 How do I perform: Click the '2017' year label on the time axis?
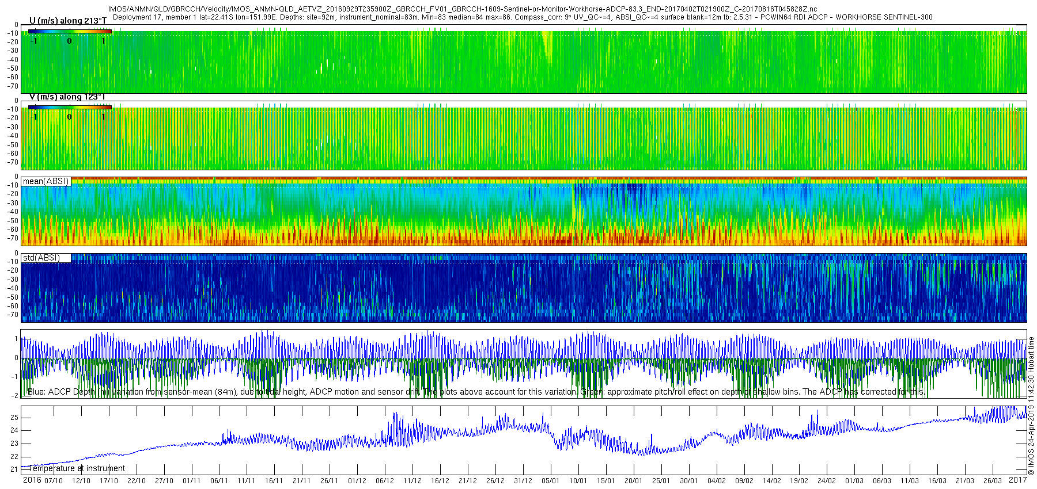[x=1017, y=480]
